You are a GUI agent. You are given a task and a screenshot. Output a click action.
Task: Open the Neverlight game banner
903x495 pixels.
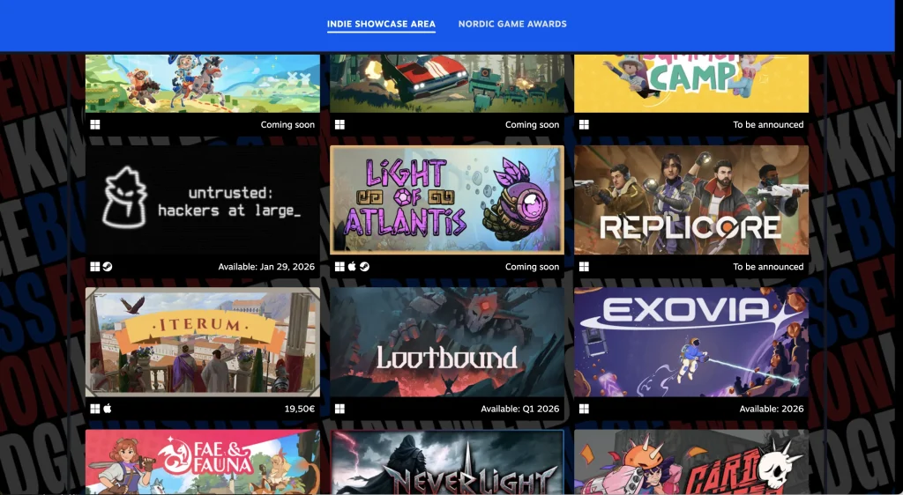pyautogui.click(x=447, y=462)
